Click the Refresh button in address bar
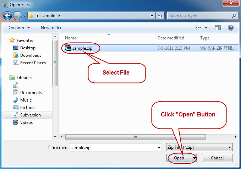Image resolution: width=241 pixels, height=169 pixels. 160,16
